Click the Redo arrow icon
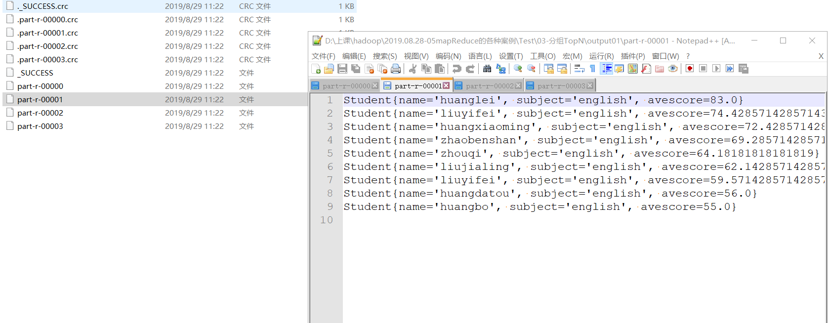Viewport: 828px width, 323px height. point(470,69)
